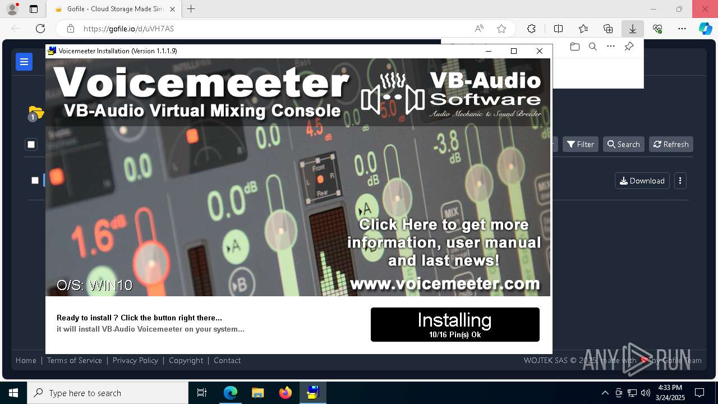Toggle the select-all checkbox in Gofile
This screenshot has width=718, height=404.
pos(31,145)
